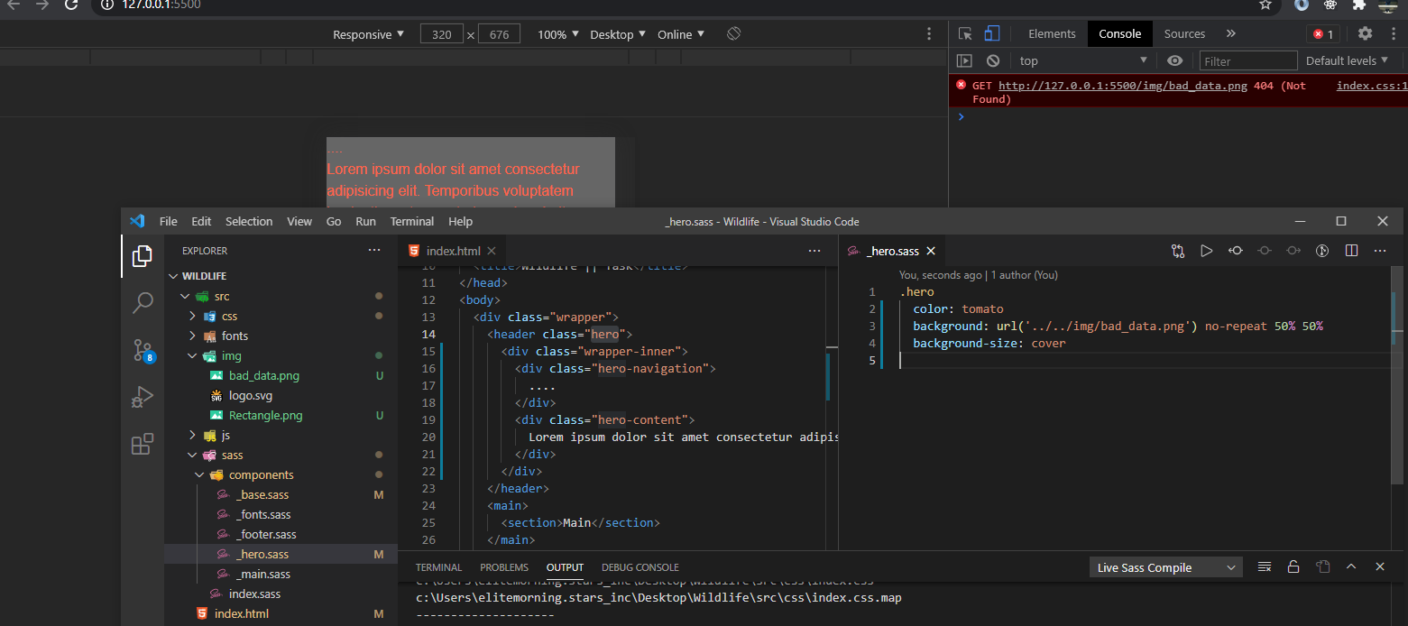Click the Split Editor Right icon

click(x=1351, y=251)
